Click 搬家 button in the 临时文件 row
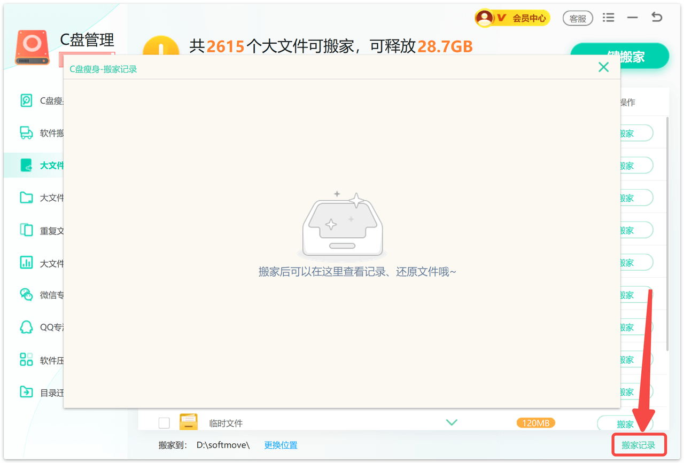Viewport: 684px width, 463px height. (x=625, y=423)
